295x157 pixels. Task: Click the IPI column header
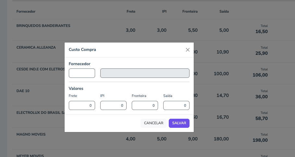164,12
